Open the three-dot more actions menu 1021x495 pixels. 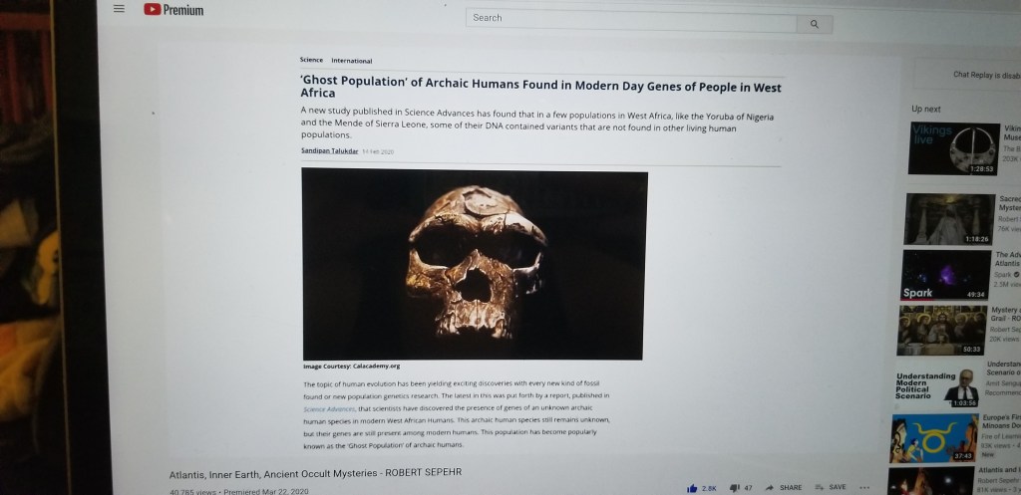point(864,487)
